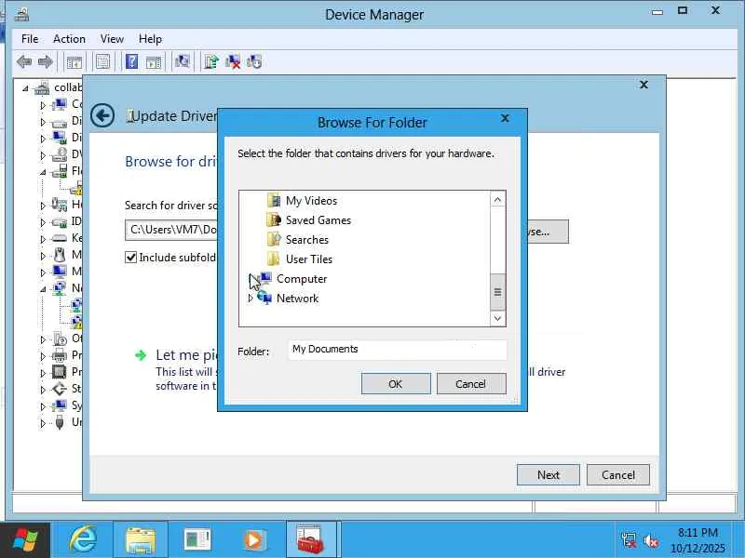Image resolution: width=745 pixels, height=558 pixels.
Task: Click Cancel in Update Driver wizard
Action: point(617,474)
